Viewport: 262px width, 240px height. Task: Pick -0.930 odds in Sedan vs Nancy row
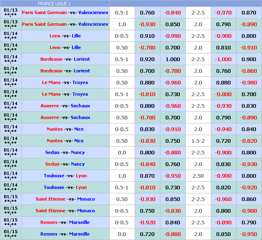tap(249, 164)
